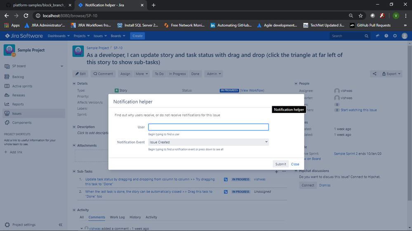The height and width of the screenshot is (231, 412).
Task: Click the User input field
Action: click(x=208, y=127)
